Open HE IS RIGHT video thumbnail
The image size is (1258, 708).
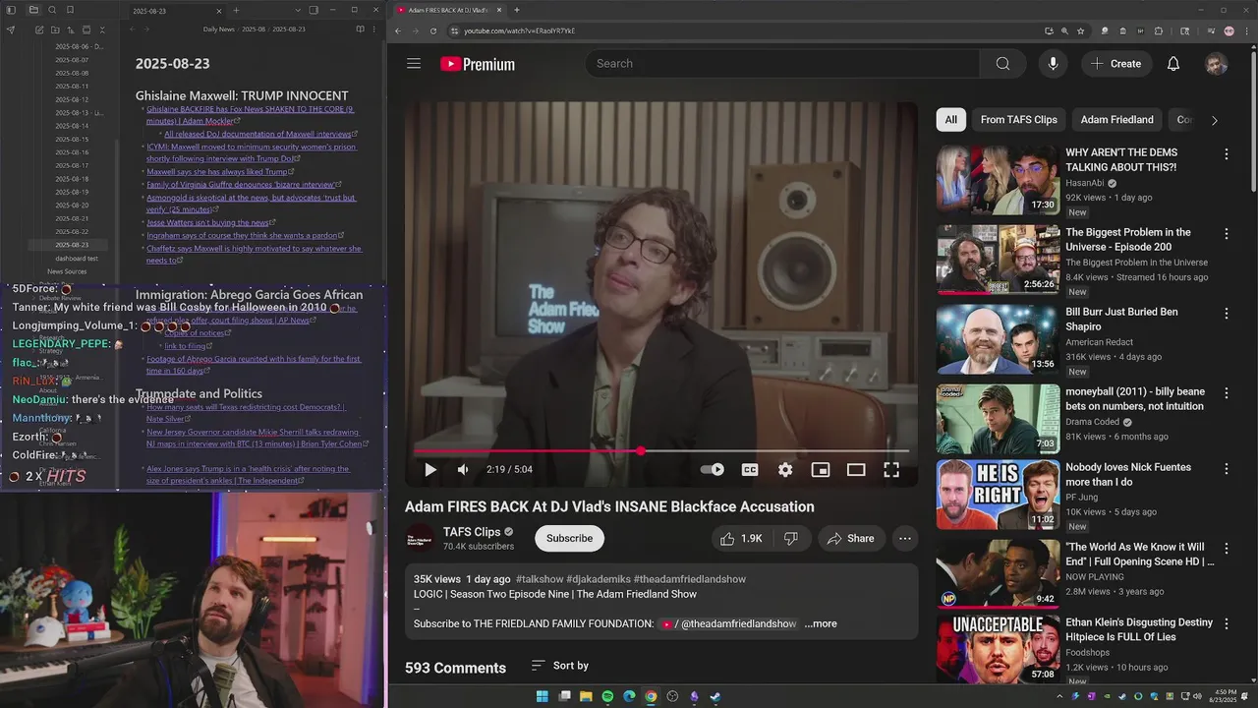(998, 495)
